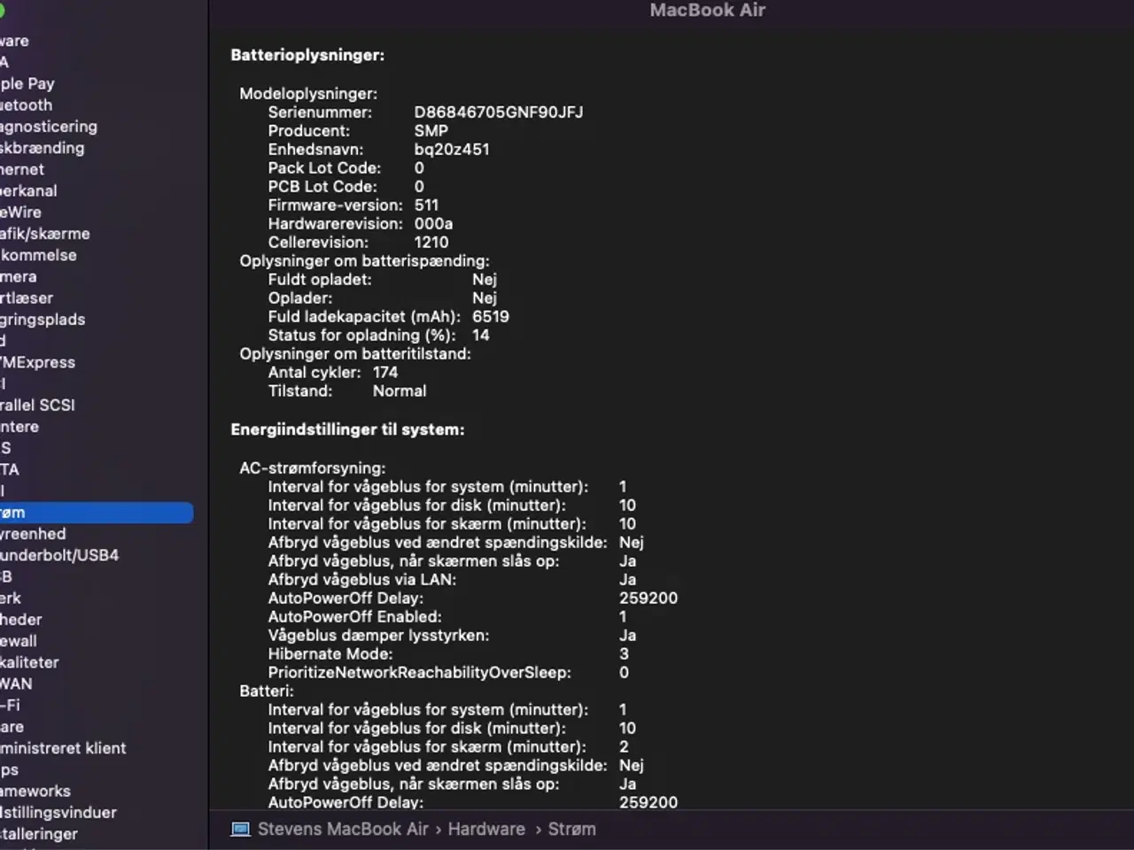Open the Bluetooth sidebar entry
Viewport: 1134px width, 850px height.
click(x=27, y=105)
